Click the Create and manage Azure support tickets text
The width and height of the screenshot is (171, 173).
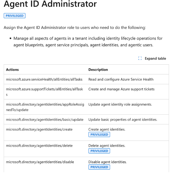(121, 89)
